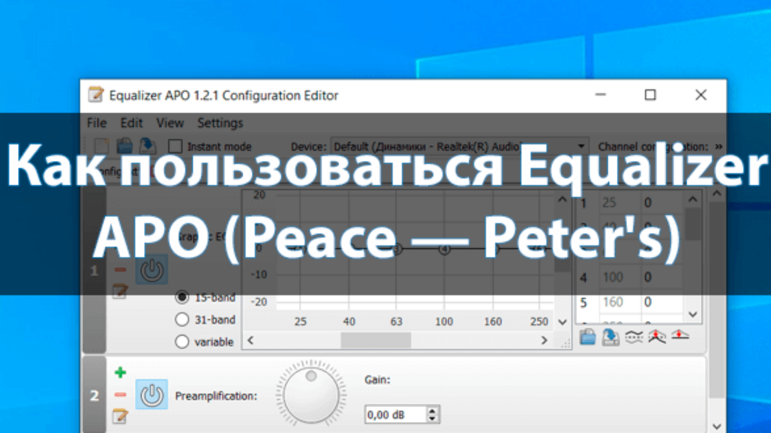This screenshot has height=433, width=771.
Task: Click the main window scroll up arrow
Action: click(x=717, y=193)
